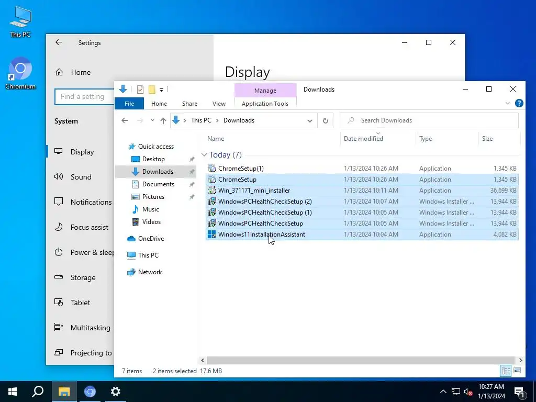This screenshot has height=402, width=536.
Task: Click the Win_371171_mini_installer file icon
Action: pos(212,191)
